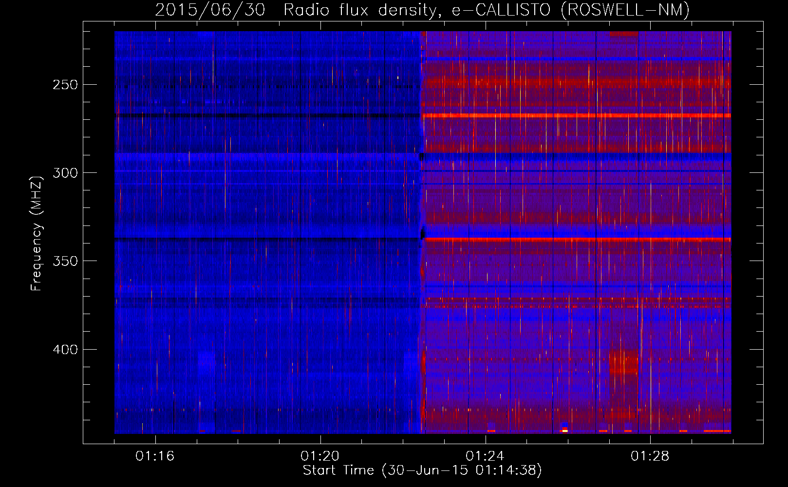Click the 01:16 time axis label
The width and height of the screenshot is (788, 487).
(154, 456)
